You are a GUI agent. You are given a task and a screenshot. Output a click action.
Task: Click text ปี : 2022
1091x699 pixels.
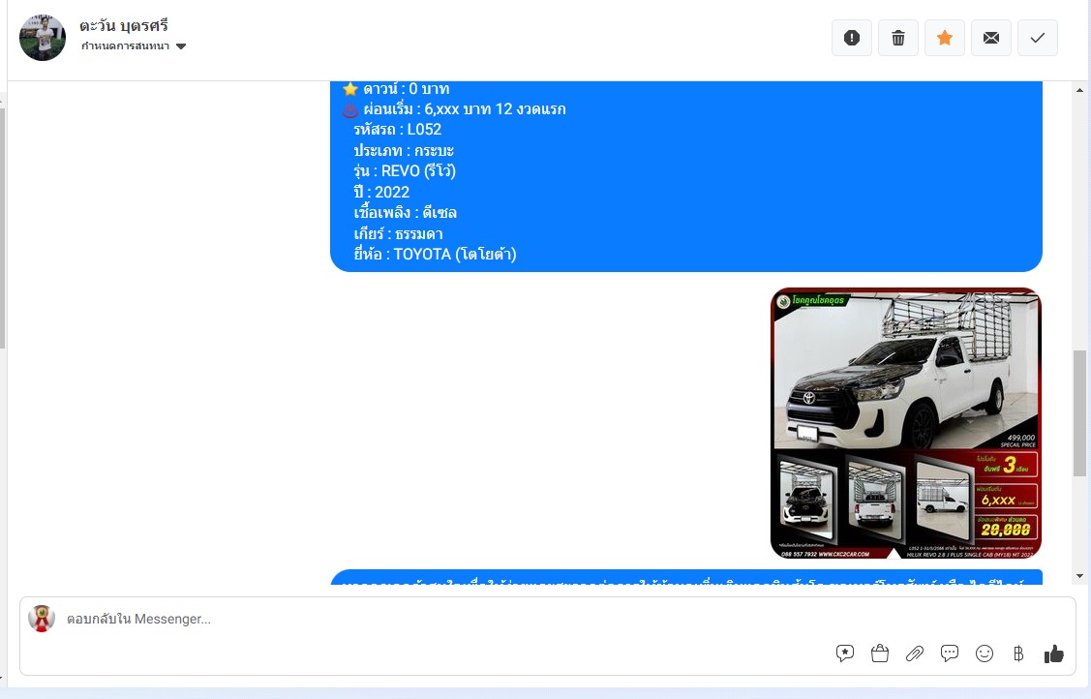381,192
